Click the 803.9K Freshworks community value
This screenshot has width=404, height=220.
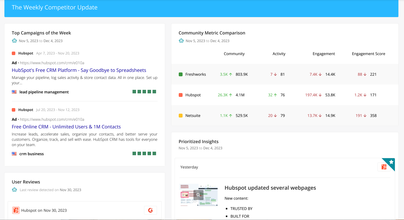tap(242, 75)
